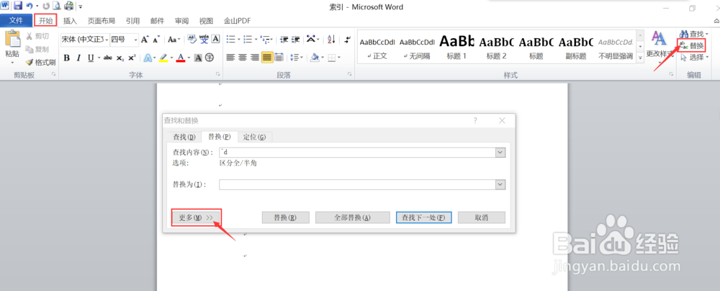Click the Find what (查找内容) input field
The width and height of the screenshot is (720, 291).
point(357,152)
